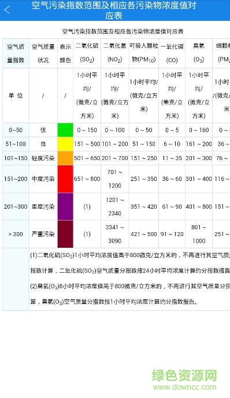Tap the 优 air quality status cell
230x398 pixels.
click(43, 130)
